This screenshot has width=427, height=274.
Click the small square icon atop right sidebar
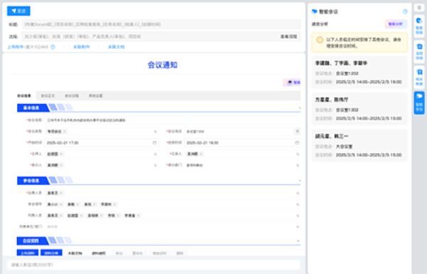[419, 8]
